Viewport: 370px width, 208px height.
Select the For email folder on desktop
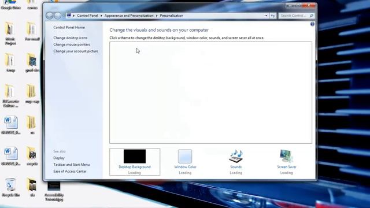click(32, 31)
